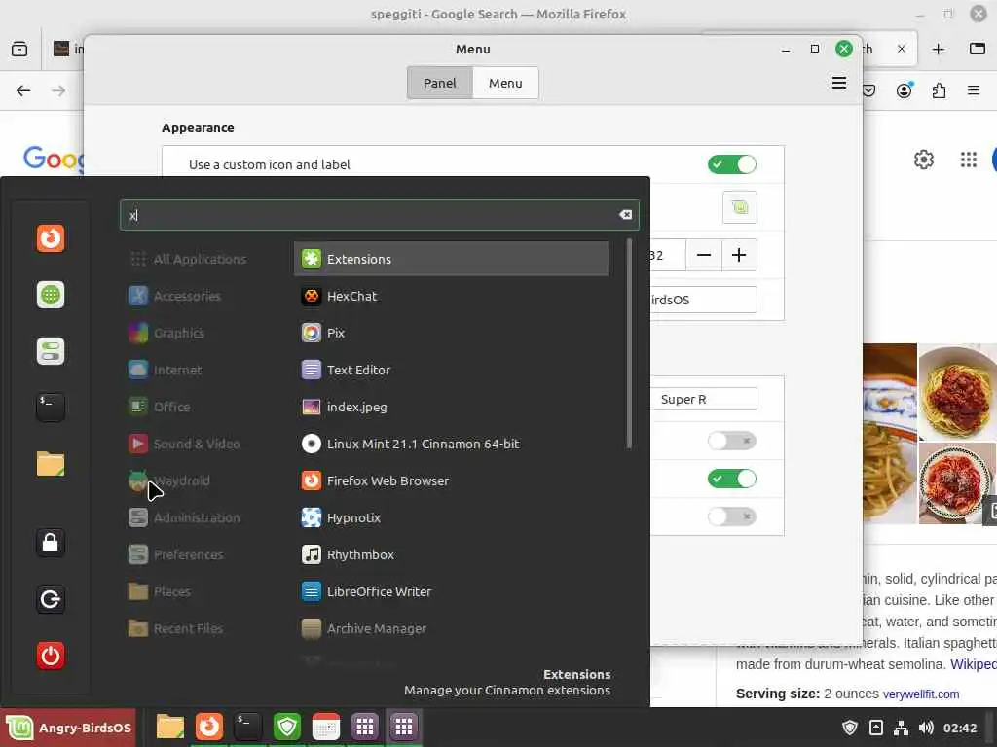Open Terminal from the menu favorites sidebar
The image size is (997, 747).
tap(51, 408)
